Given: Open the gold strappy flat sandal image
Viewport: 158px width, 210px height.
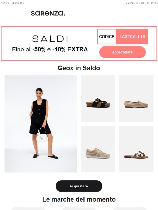Looking at the screenshot, I should click(x=136, y=149).
